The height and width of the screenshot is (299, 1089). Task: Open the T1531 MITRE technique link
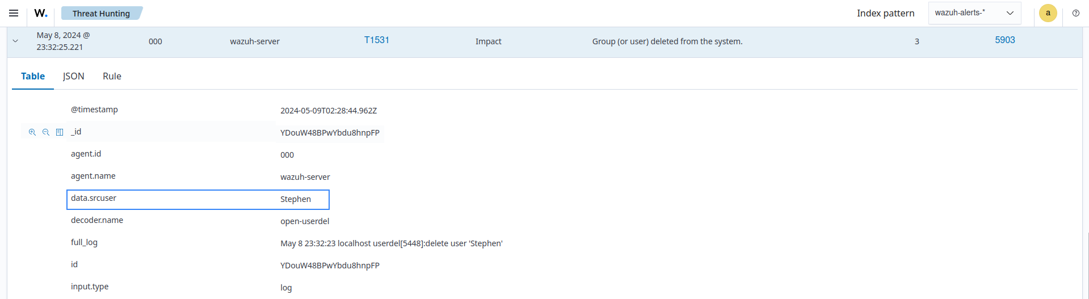point(376,40)
